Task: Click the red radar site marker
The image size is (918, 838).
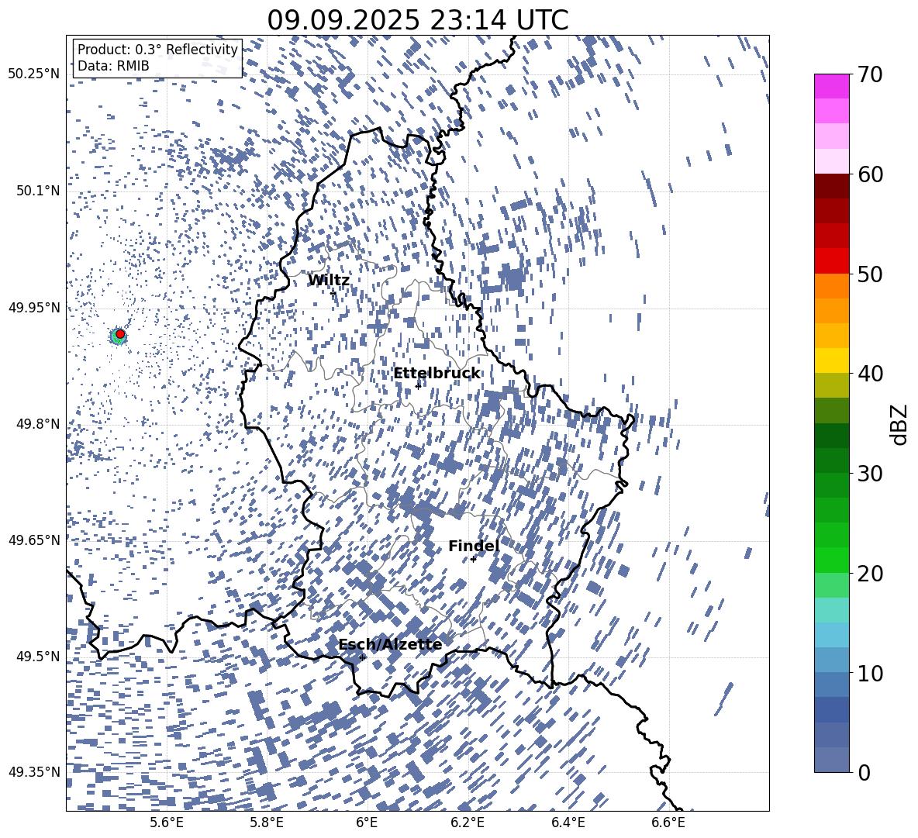Action: pos(120,334)
